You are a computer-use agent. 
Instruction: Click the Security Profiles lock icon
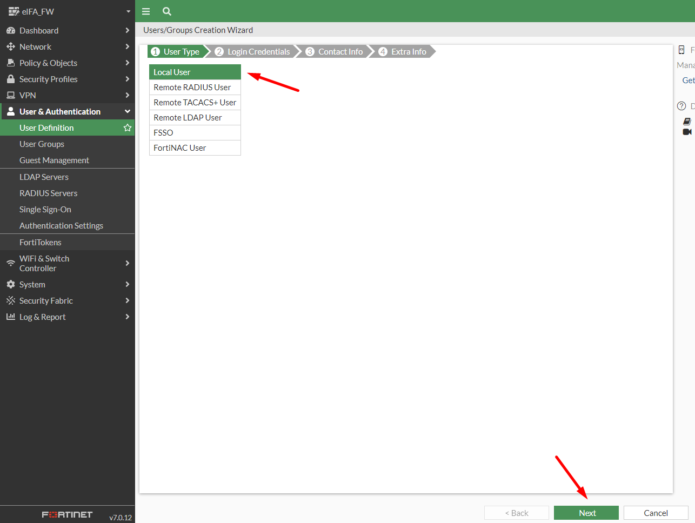point(10,79)
